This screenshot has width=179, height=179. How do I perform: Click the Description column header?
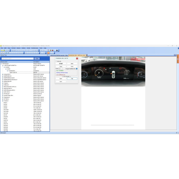(41, 62)
